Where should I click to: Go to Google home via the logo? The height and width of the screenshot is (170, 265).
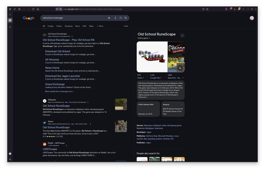pyautogui.click(x=29, y=18)
